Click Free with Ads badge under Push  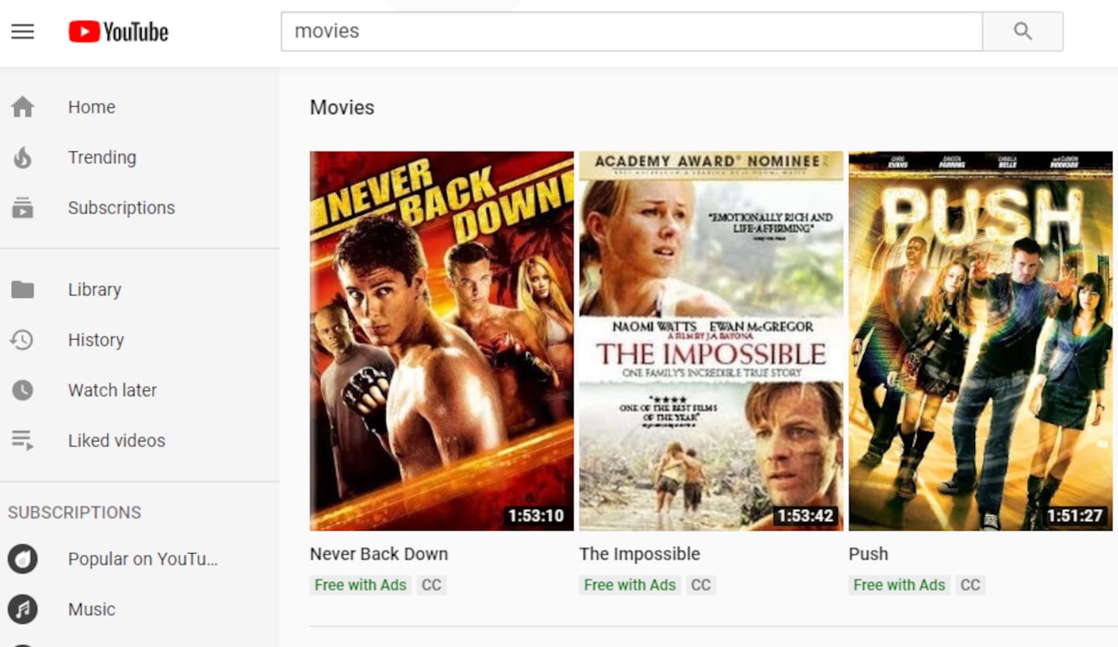[x=899, y=585]
